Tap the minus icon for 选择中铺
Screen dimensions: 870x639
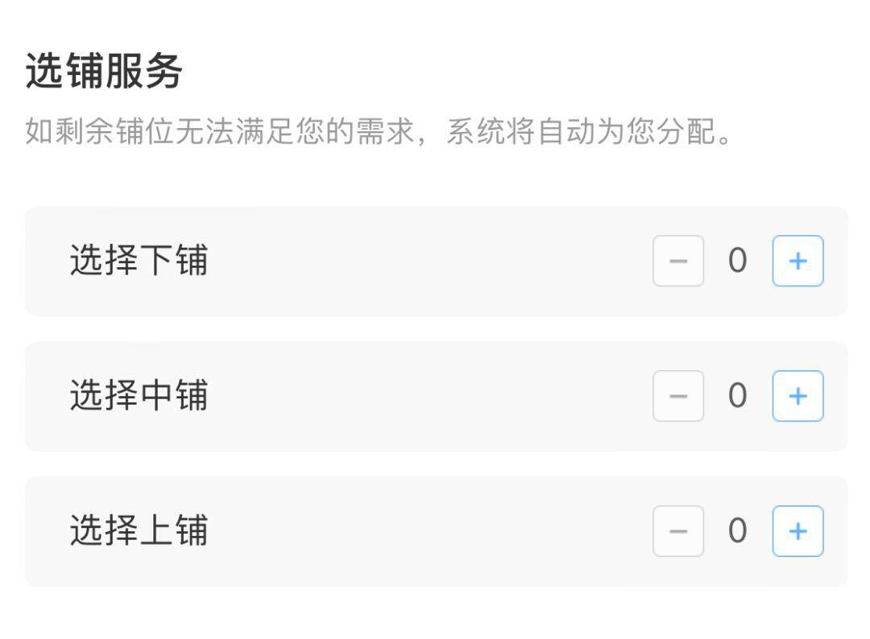pos(678,396)
